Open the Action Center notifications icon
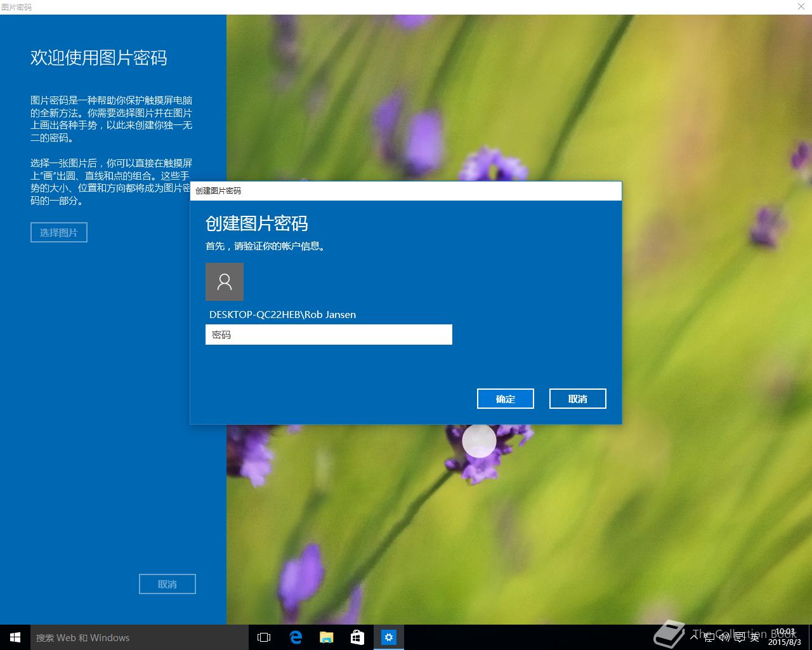This screenshot has height=650, width=812. point(740,637)
